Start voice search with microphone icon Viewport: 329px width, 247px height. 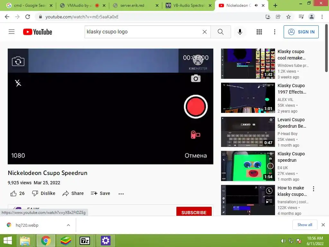tap(240, 32)
